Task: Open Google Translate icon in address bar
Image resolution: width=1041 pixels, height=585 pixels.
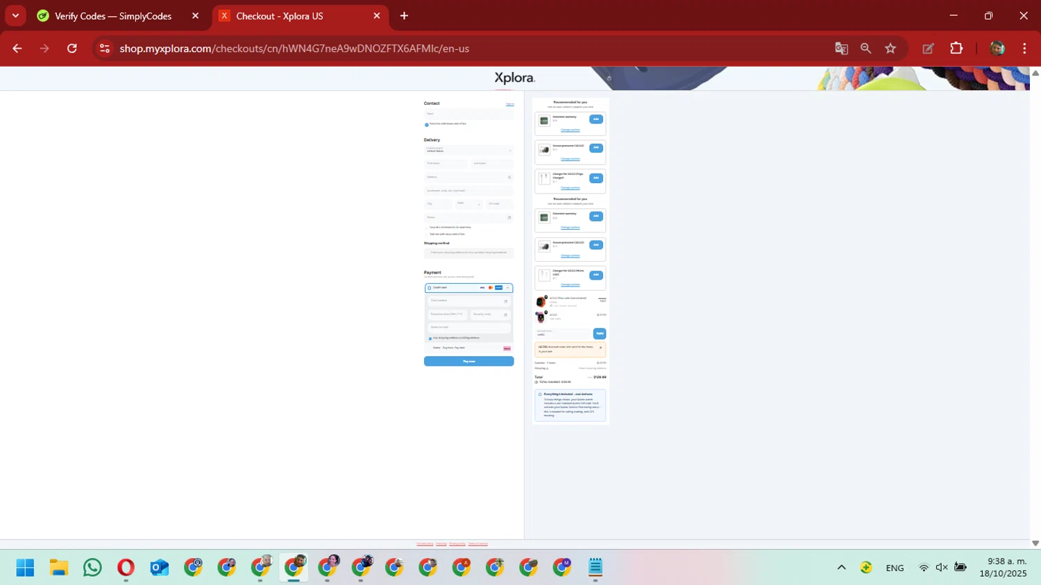Action: (841, 49)
